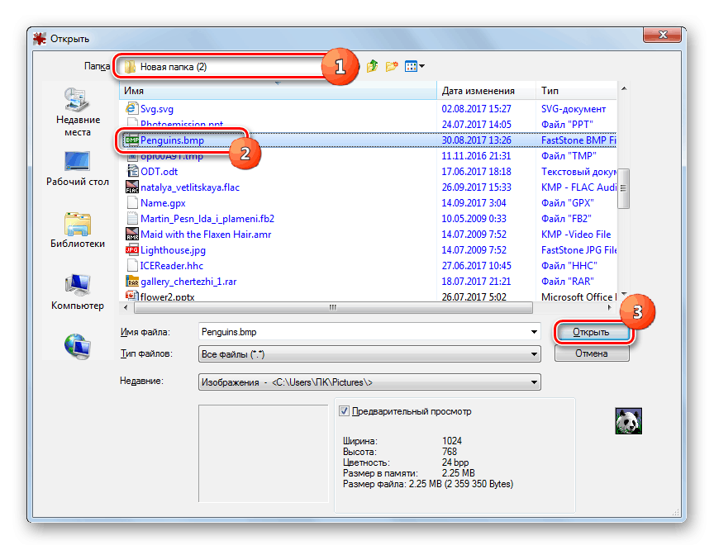
Task: Click the scroll left arrow of file list
Action: tap(126, 307)
